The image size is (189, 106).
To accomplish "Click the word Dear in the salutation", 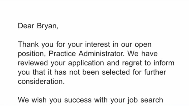I will [26, 26].
